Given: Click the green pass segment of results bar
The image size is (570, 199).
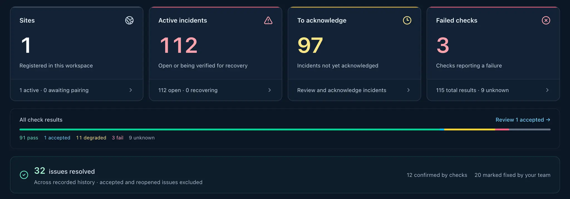Looking at the screenshot, I should pos(230,129).
